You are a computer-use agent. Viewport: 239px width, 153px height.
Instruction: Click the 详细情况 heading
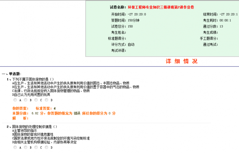pos(182,61)
